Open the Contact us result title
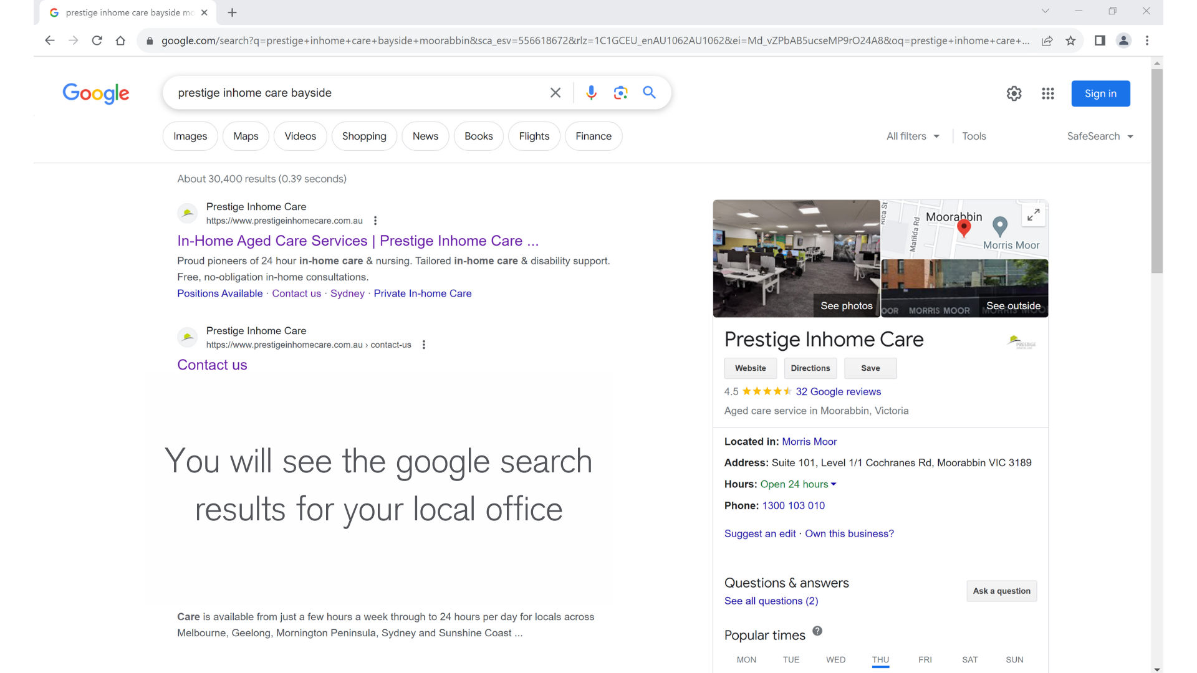The image size is (1197, 673). click(212, 365)
